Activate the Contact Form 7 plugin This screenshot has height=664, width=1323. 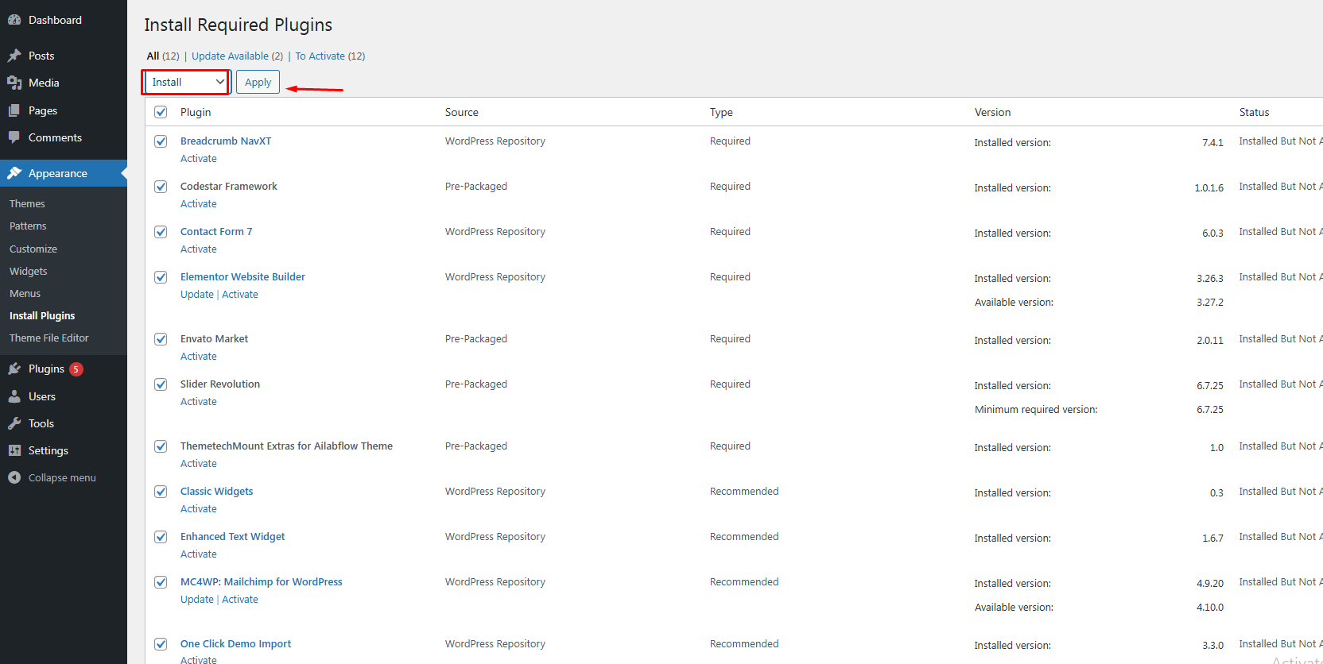[x=199, y=249]
